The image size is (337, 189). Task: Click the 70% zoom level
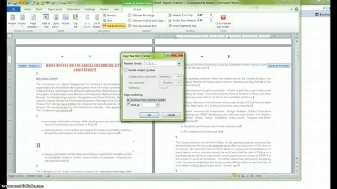[258, 176]
